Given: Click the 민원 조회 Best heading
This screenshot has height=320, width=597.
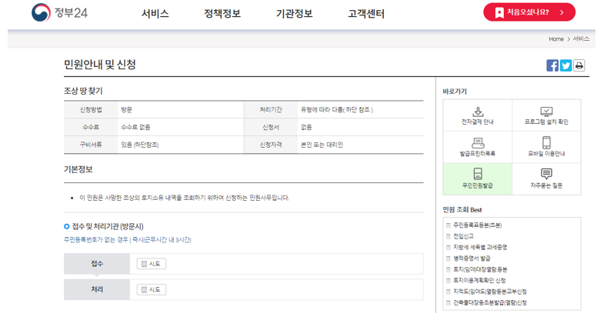Looking at the screenshot, I should [462, 210].
